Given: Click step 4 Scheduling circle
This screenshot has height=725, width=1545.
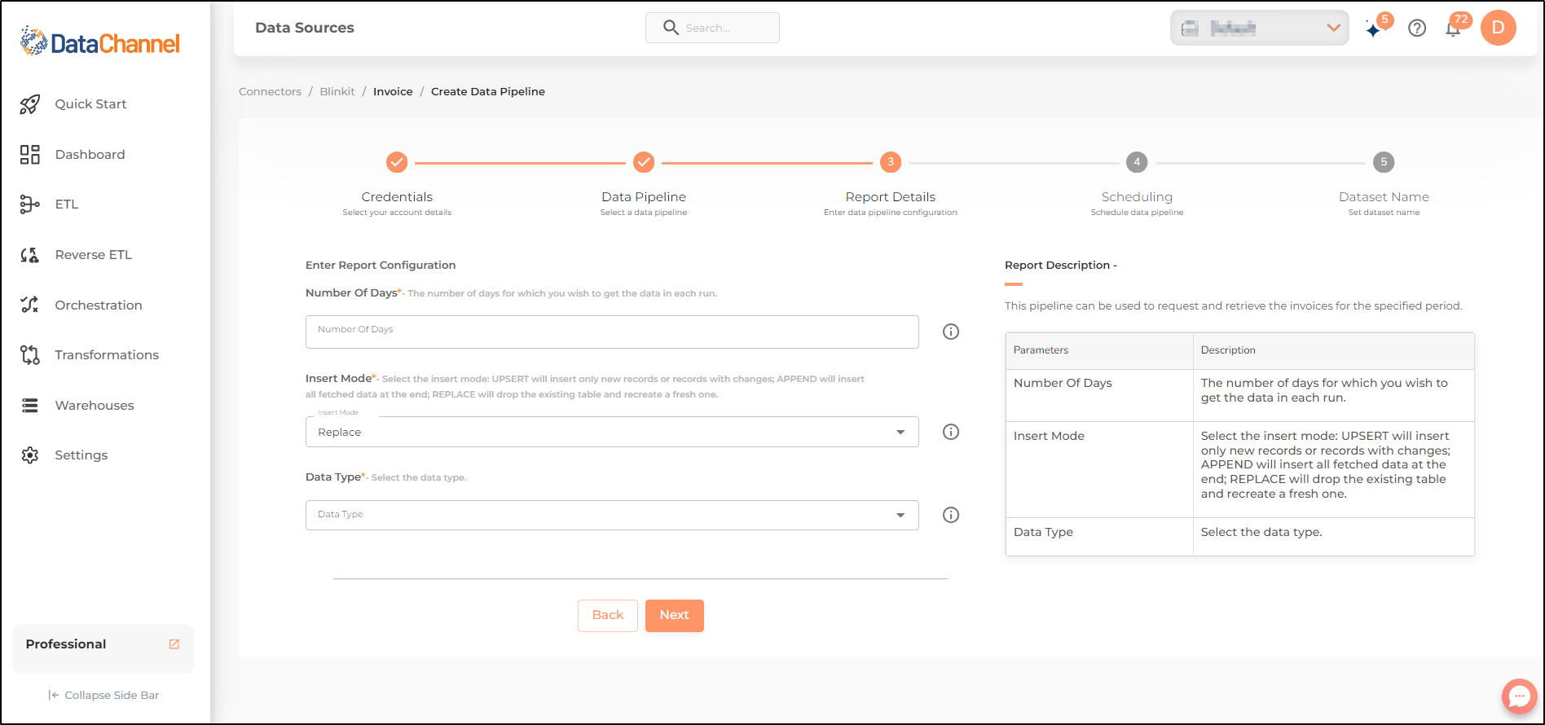Looking at the screenshot, I should pos(1137,162).
